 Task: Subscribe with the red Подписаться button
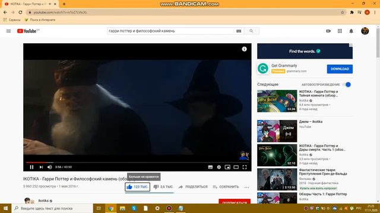point(235,201)
